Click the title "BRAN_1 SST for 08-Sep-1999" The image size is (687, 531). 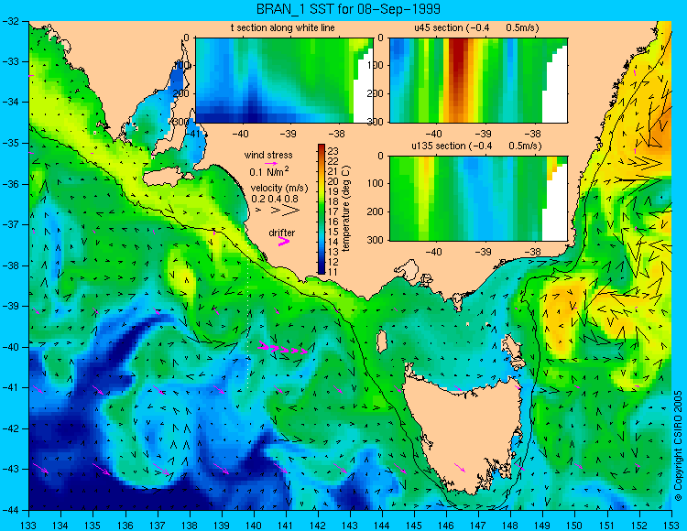pyautogui.click(x=348, y=9)
